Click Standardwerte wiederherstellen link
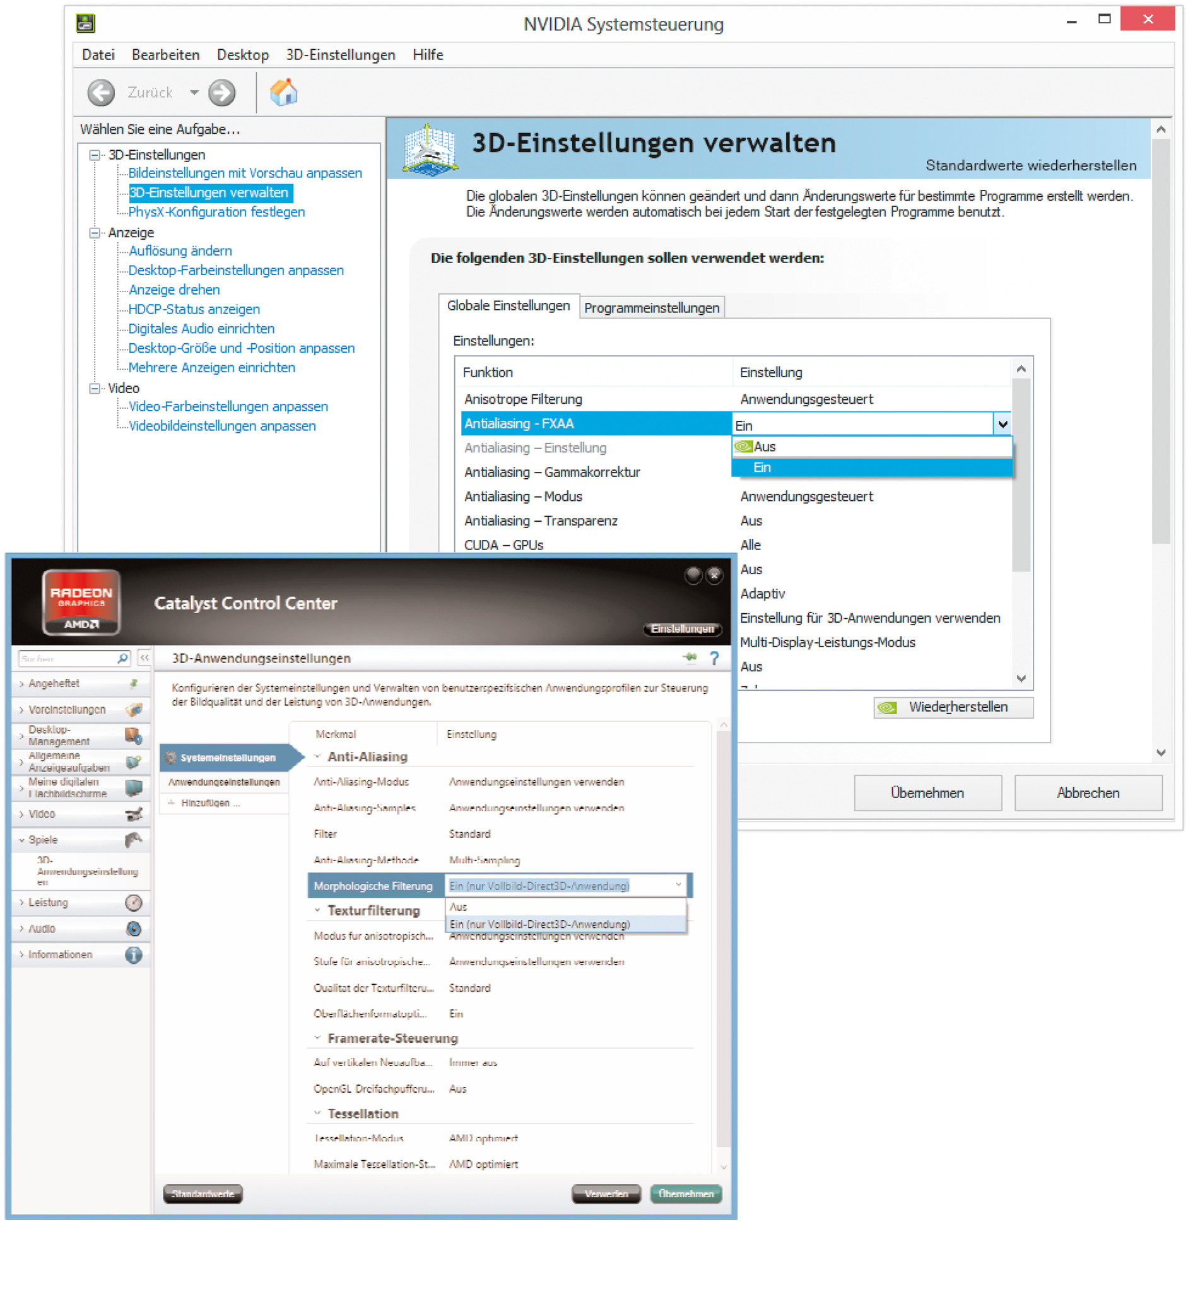1188x1292 pixels. pyautogui.click(x=1030, y=165)
